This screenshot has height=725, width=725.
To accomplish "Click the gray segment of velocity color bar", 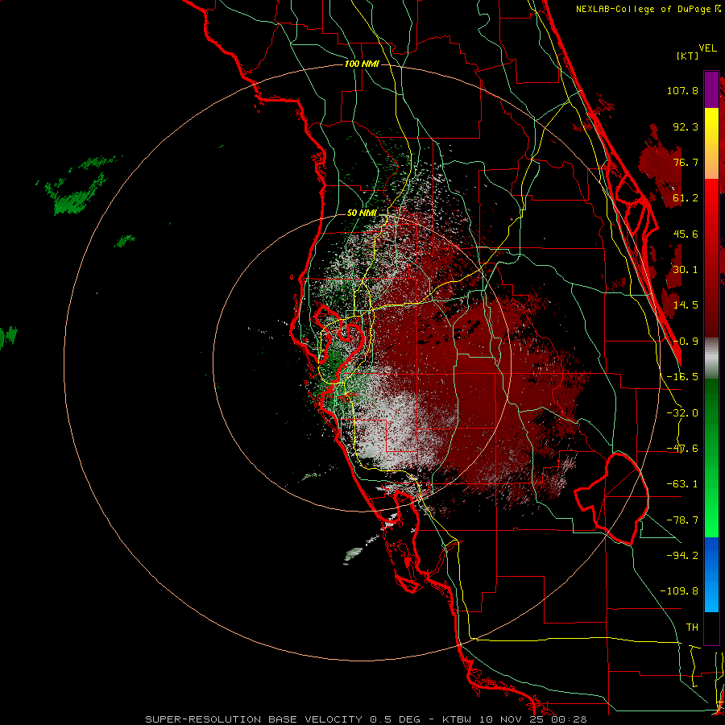I will tap(711, 358).
